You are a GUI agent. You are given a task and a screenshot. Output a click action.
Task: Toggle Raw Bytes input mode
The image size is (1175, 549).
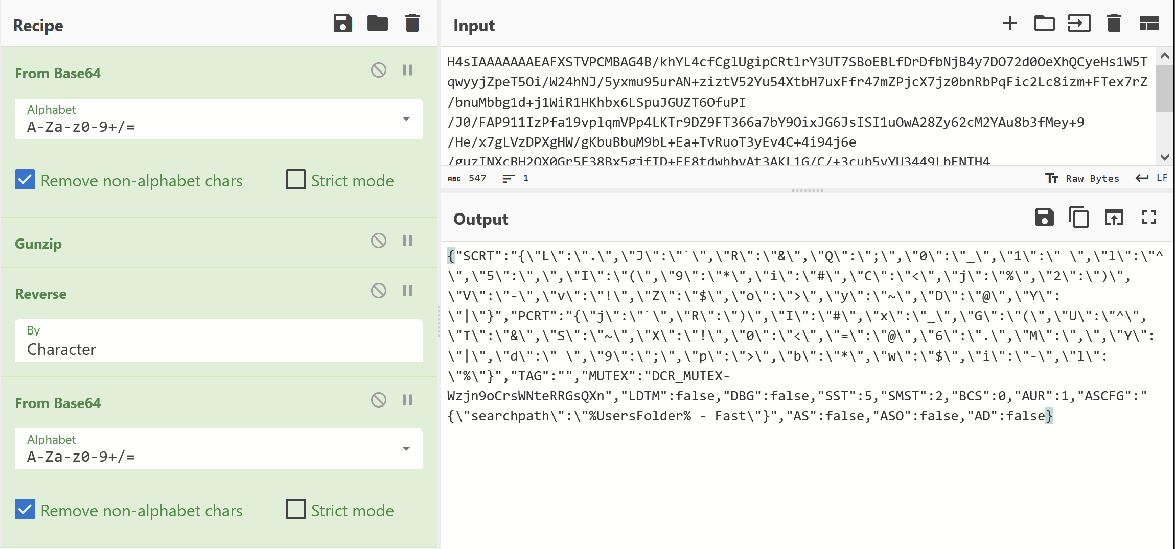coord(1083,178)
